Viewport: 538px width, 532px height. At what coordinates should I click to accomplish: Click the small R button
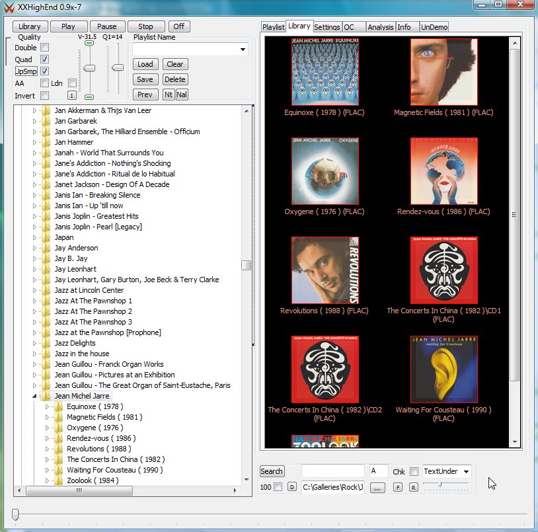(x=414, y=486)
